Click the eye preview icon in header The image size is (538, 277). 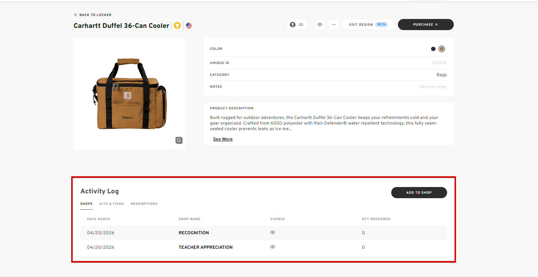click(x=320, y=25)
